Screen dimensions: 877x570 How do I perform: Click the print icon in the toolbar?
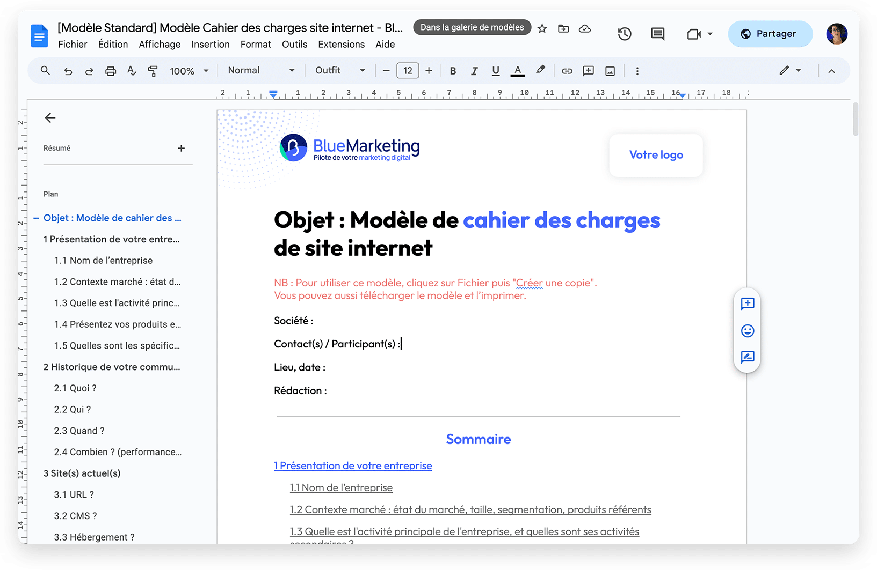point(110,70)
